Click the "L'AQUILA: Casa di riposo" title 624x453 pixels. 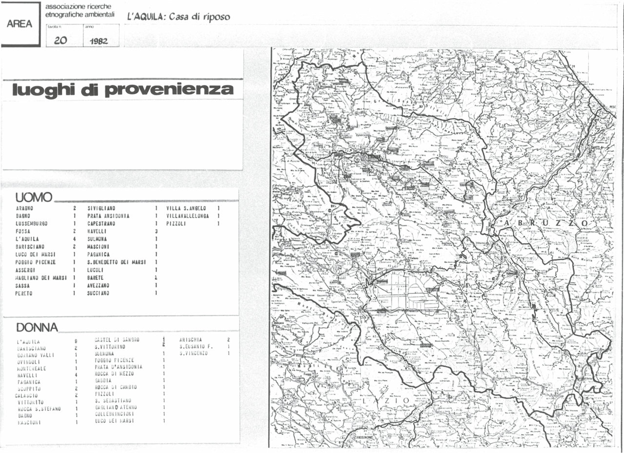coord(178,17)
